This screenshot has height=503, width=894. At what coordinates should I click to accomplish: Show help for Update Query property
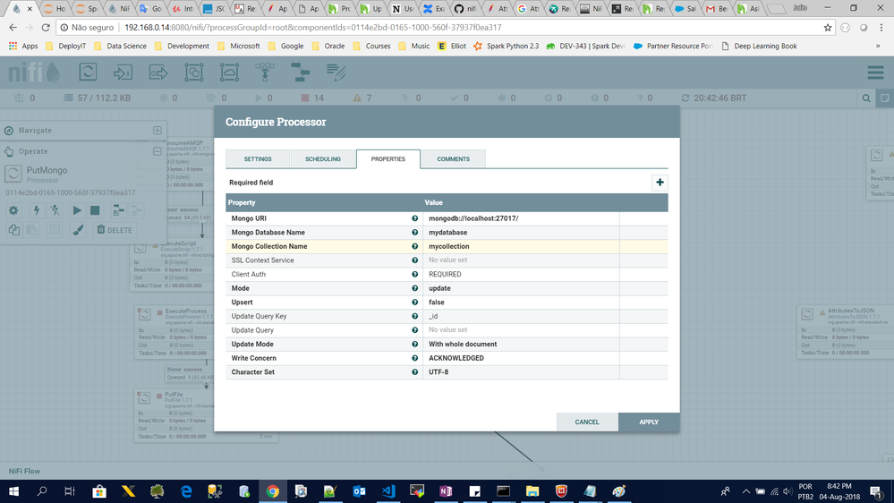414,330
